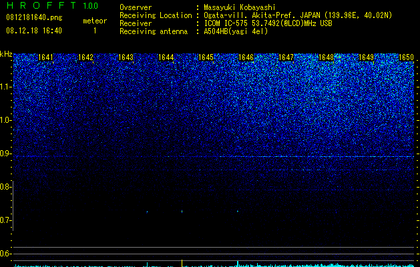Click the 0.7 kHz axis label

click(x=6, y=220)
